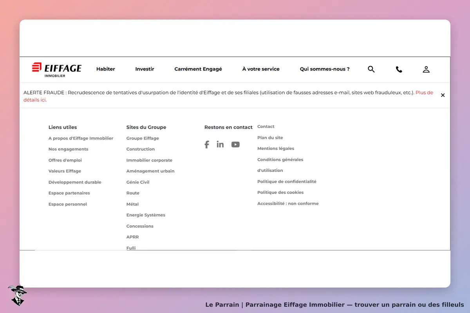Image resolution: width=470 pixels, height=313 pixels.
Task: Click Le Parrain mascot logo
Action: pyautogui.click(x=17, y=295)
